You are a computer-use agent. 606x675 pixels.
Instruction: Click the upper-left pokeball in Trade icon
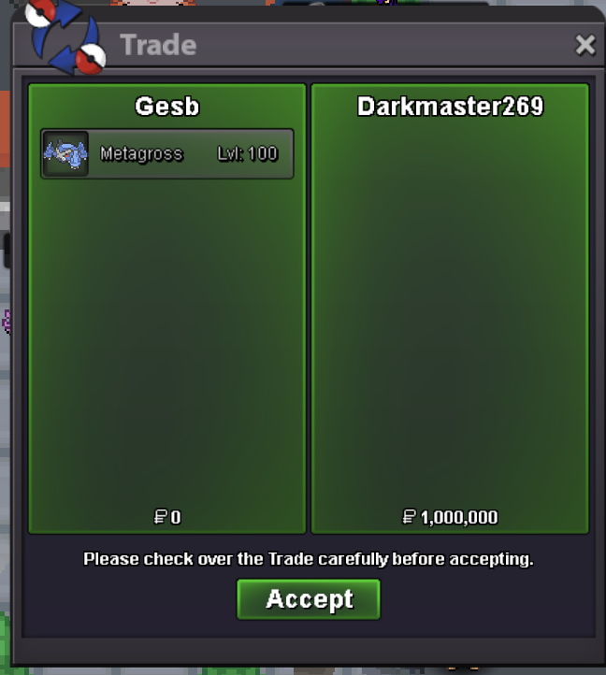point(41,11)
